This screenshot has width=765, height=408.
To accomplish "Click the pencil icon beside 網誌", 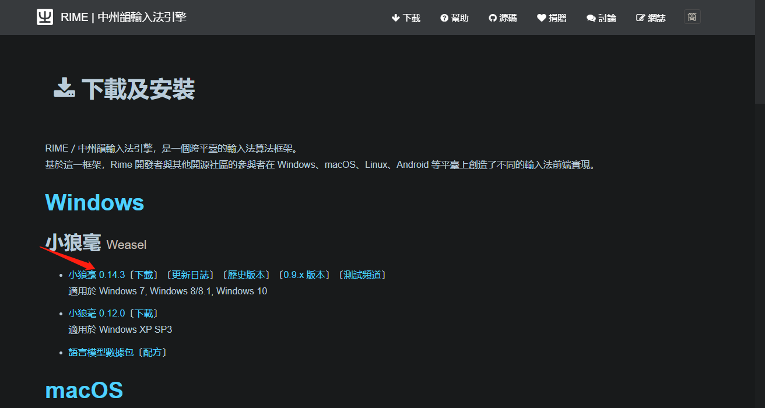I will point(639,17).
